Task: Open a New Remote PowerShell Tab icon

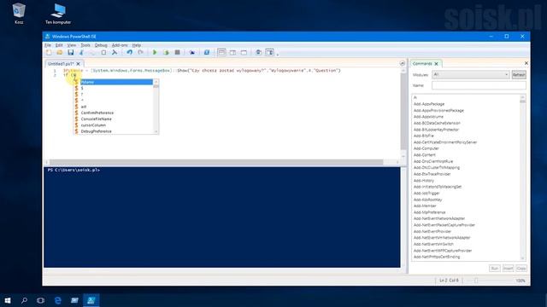Action: [x=191, y=53]
